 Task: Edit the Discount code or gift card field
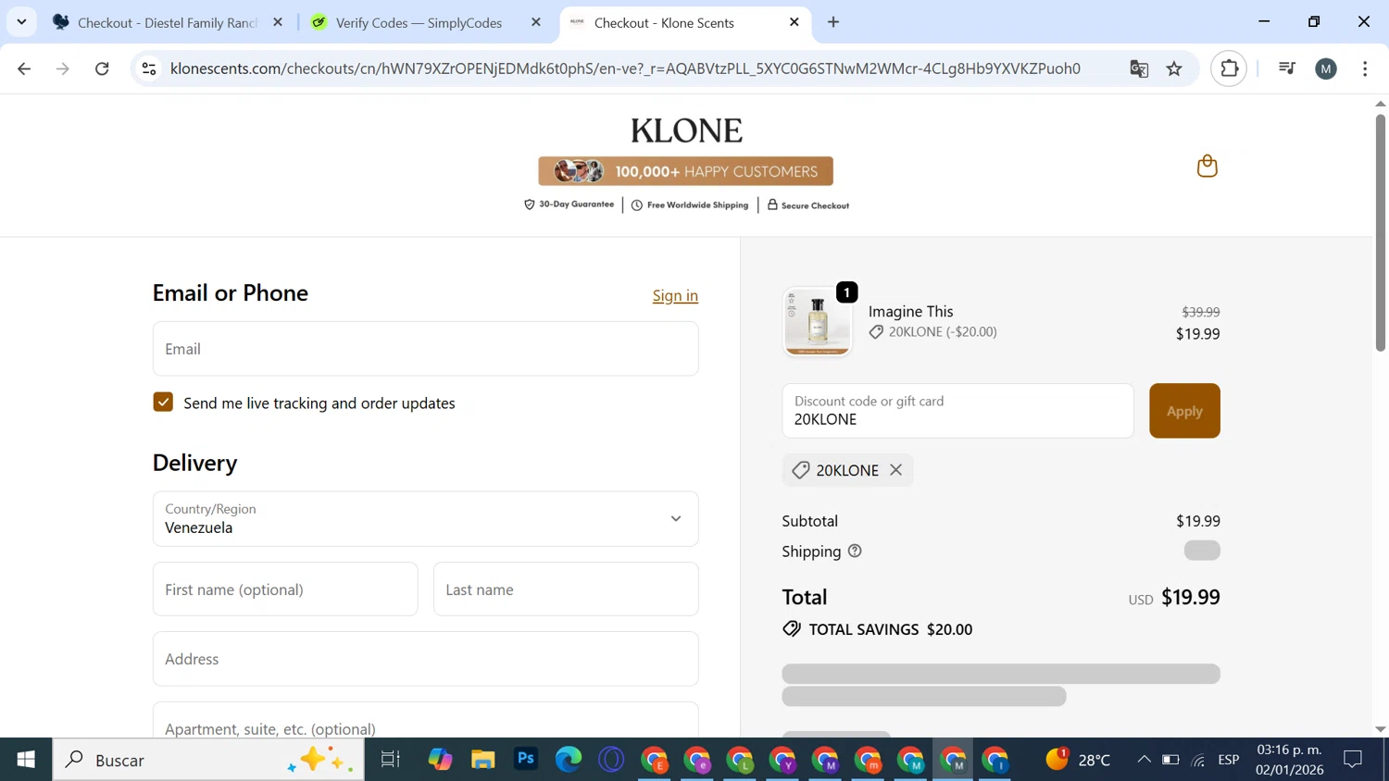click(957, 411)
